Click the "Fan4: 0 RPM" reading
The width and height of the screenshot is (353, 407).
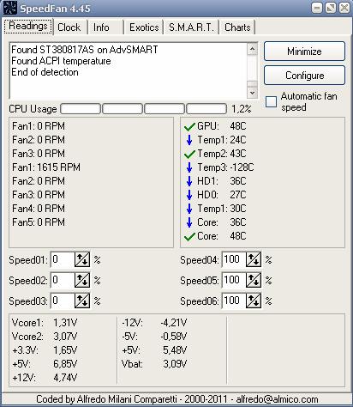pyautogui.click(x=39, y=209)
